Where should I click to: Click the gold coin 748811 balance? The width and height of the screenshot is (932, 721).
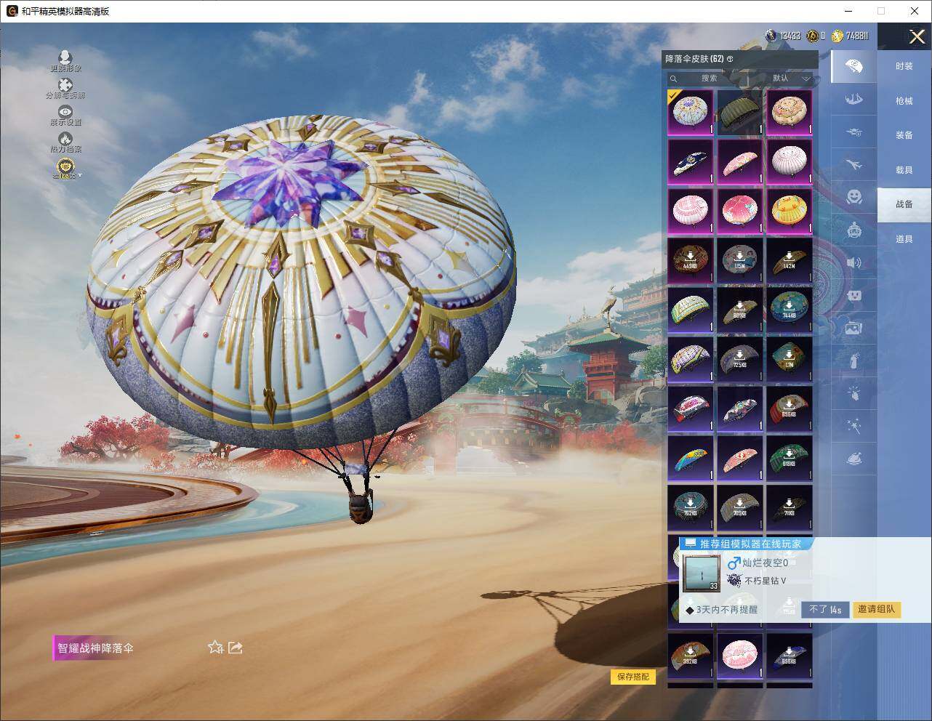[x=851, y=36]
